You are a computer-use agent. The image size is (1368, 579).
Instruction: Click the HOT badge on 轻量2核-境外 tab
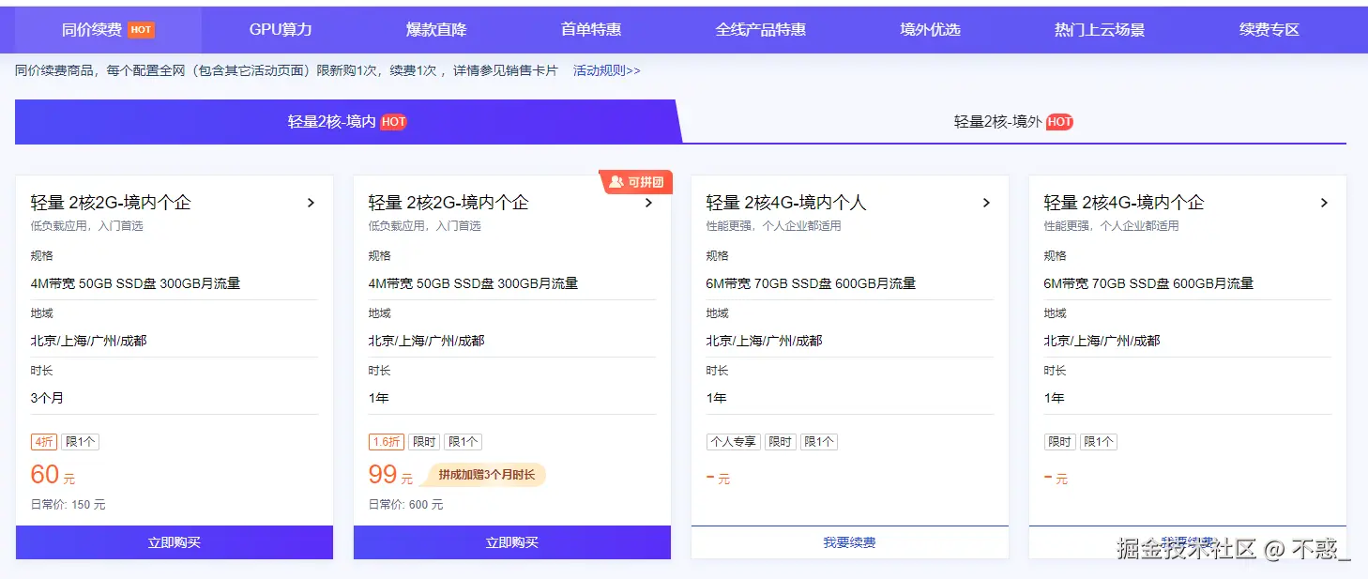[x=1058, y=121]
